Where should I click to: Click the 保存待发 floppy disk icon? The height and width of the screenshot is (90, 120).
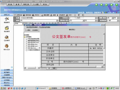(x=24, y=15)
